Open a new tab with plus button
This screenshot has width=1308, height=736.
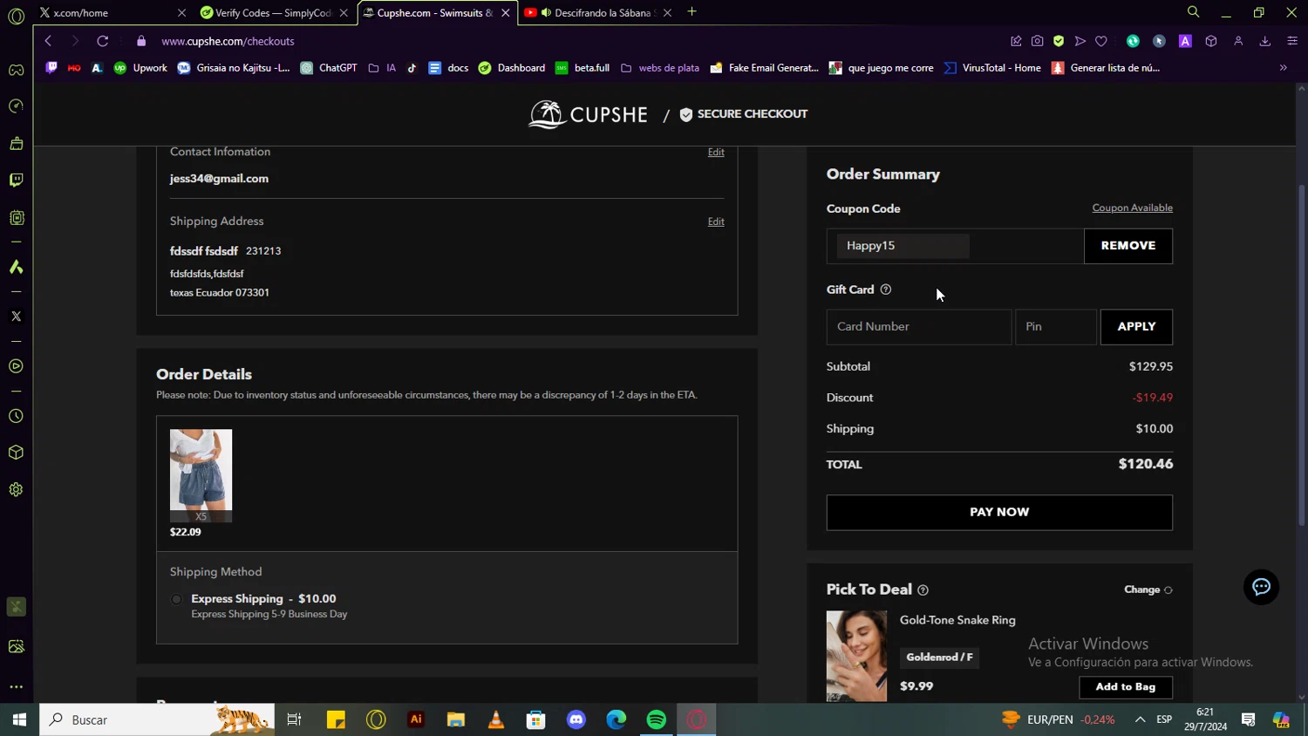pos(692,12)
